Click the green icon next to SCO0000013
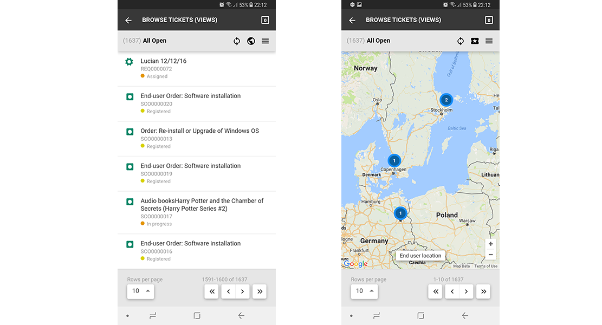602x325 pixels. pos(130,132)
